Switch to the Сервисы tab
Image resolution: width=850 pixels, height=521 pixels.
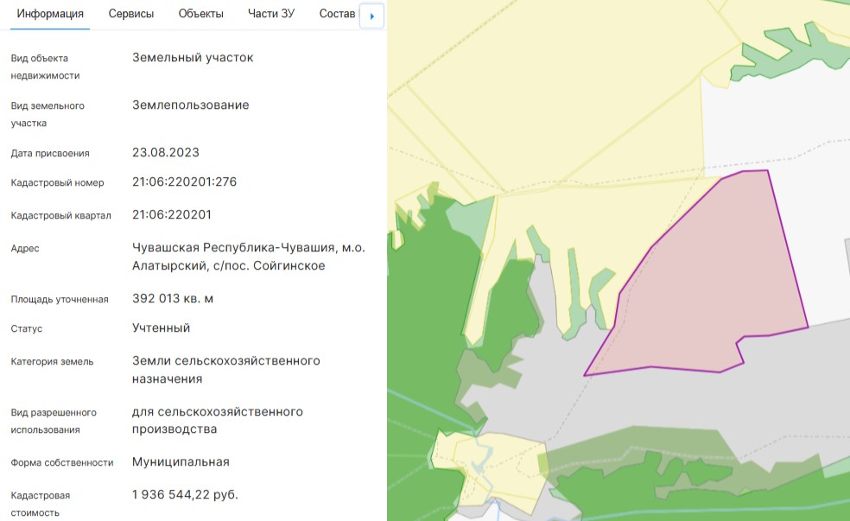131,14
